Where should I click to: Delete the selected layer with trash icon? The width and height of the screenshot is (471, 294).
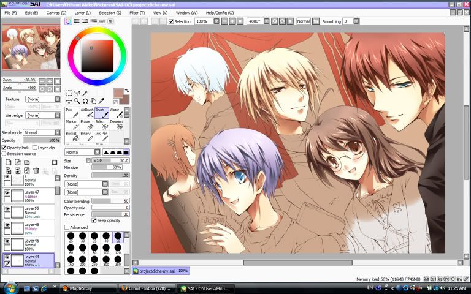36,171
